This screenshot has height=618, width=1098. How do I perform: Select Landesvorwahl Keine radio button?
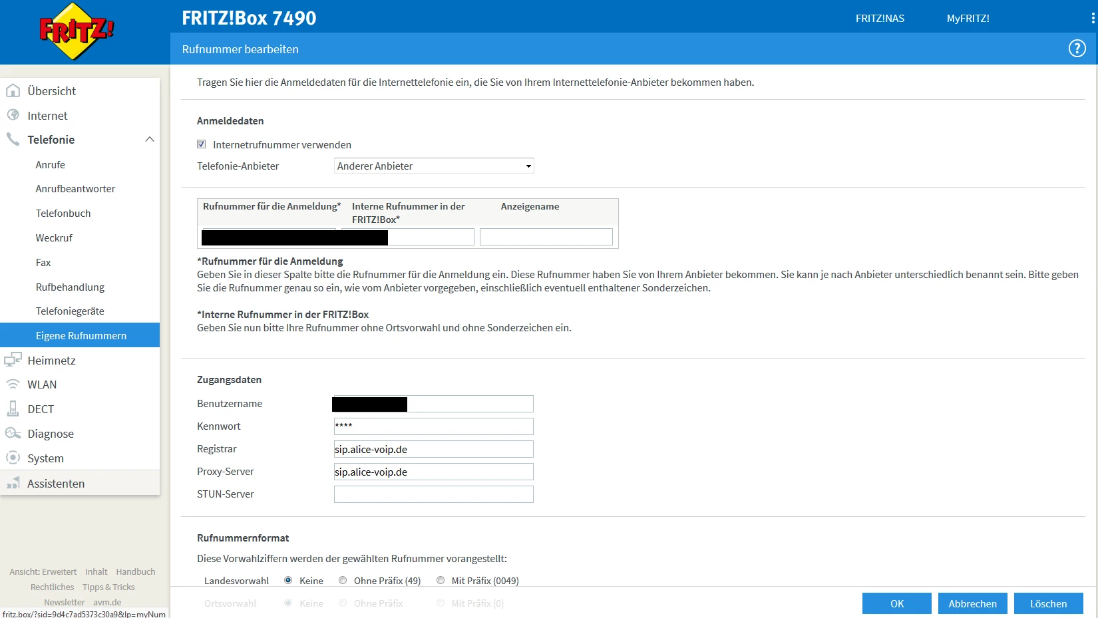pyautogui.click(x=288, y=580)
